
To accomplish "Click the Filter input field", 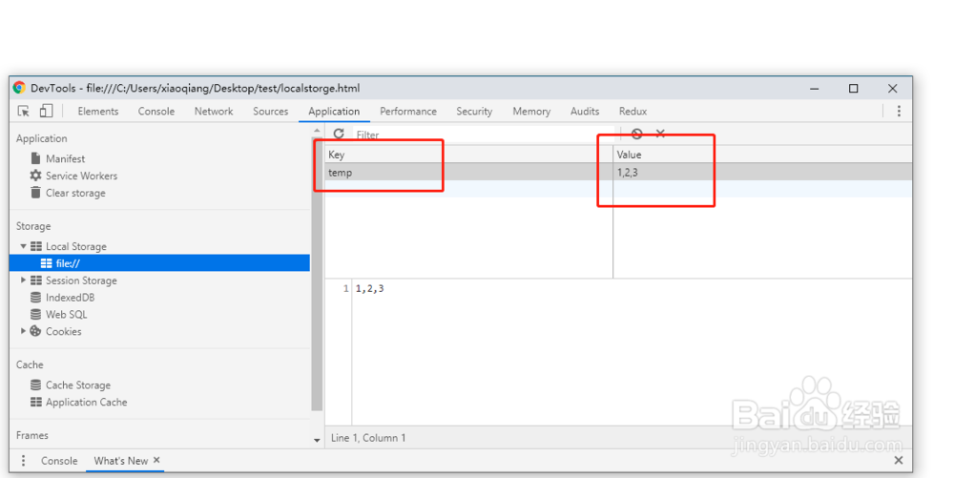I will point(485,135).
